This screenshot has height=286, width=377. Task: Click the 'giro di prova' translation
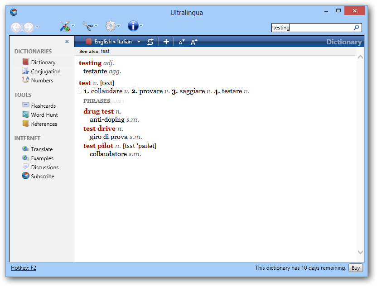pyautogui.click(x=109, y=137)
